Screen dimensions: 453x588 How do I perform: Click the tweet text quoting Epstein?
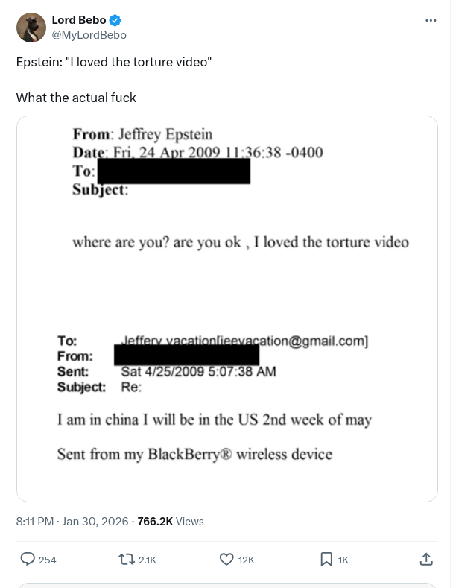point(114,62)
